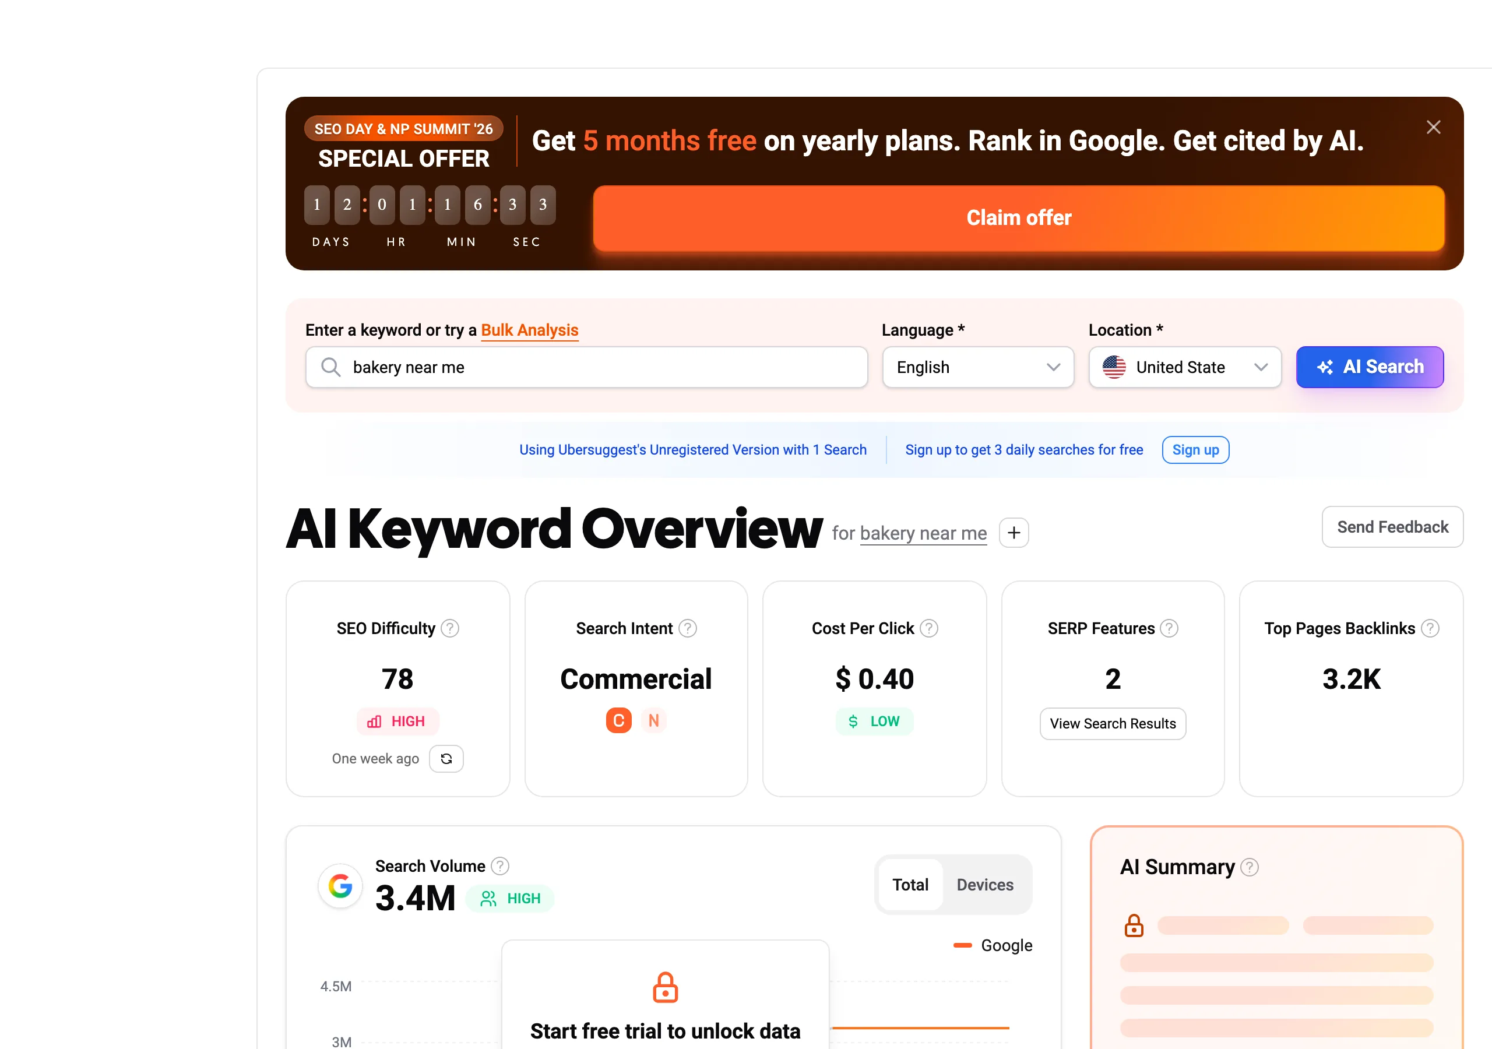Toggle the Google legend entry in the chart
Screen dimensions: 1492x1049
[x=993, y=945]
